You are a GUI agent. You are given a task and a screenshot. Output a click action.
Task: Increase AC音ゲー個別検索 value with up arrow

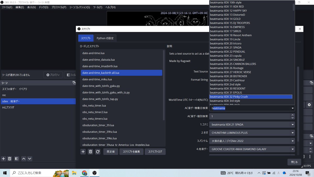point(292,115)
